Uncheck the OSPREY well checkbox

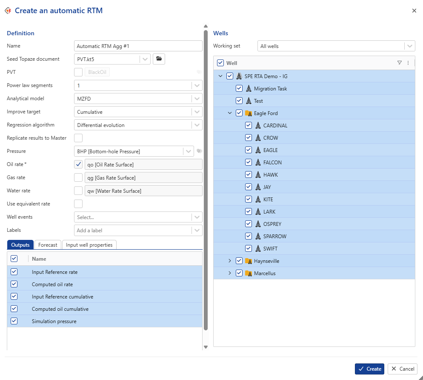click(249, 224)
